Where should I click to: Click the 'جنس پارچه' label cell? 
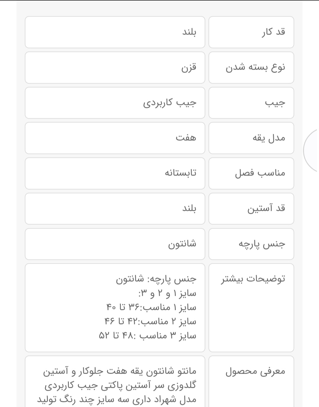251,244
